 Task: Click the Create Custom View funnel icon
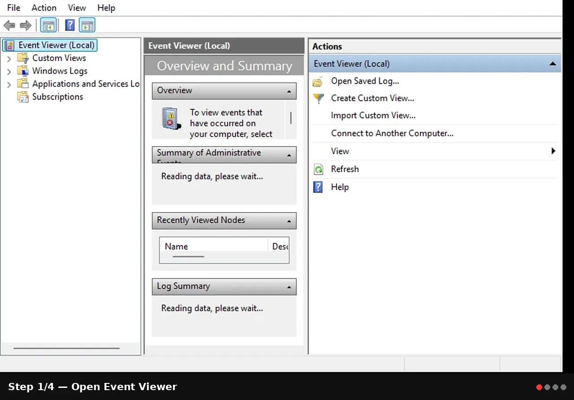pyautogui.click(x=318, y=98)
